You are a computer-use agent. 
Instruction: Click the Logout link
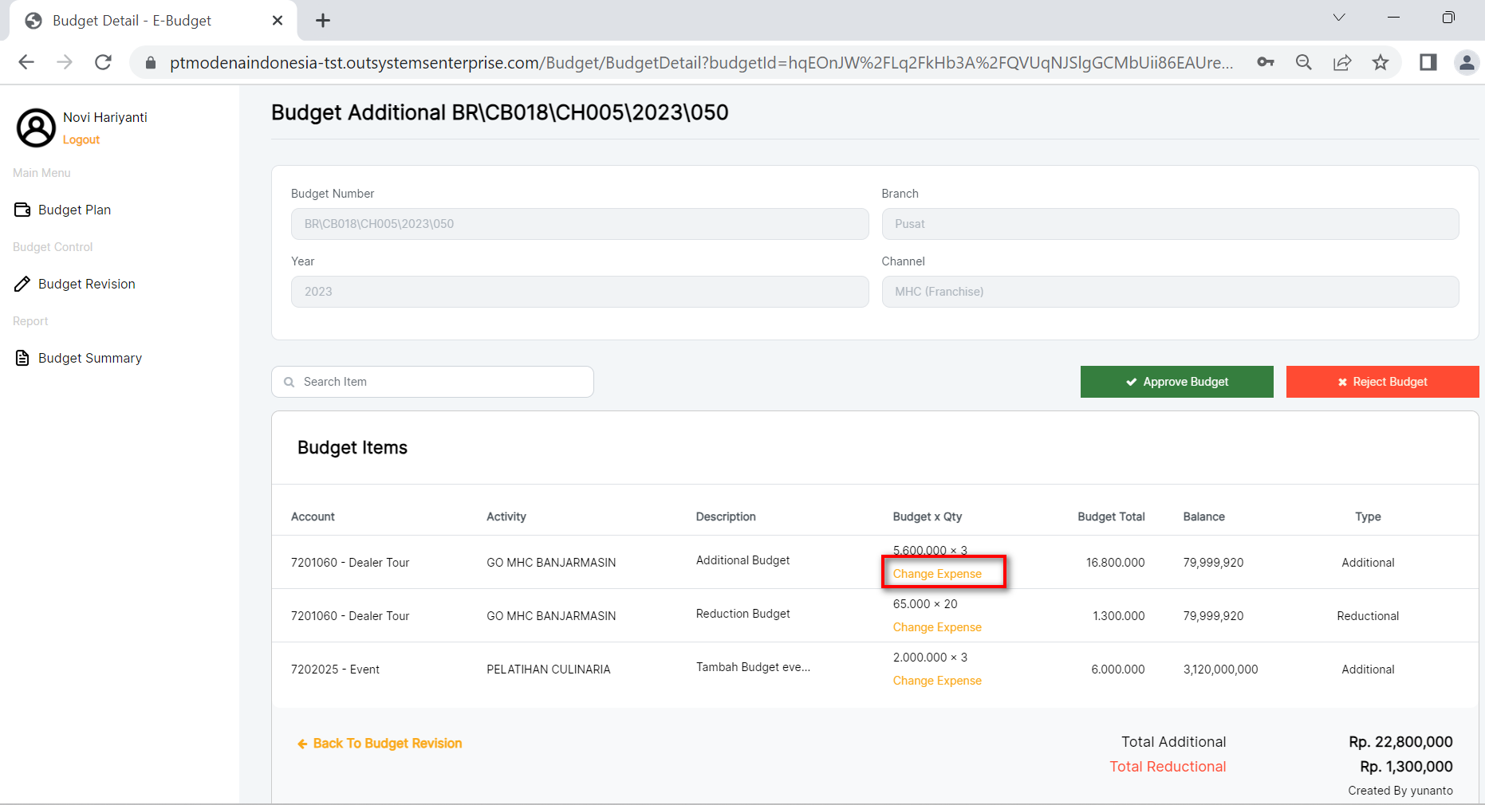pos(81,139)
